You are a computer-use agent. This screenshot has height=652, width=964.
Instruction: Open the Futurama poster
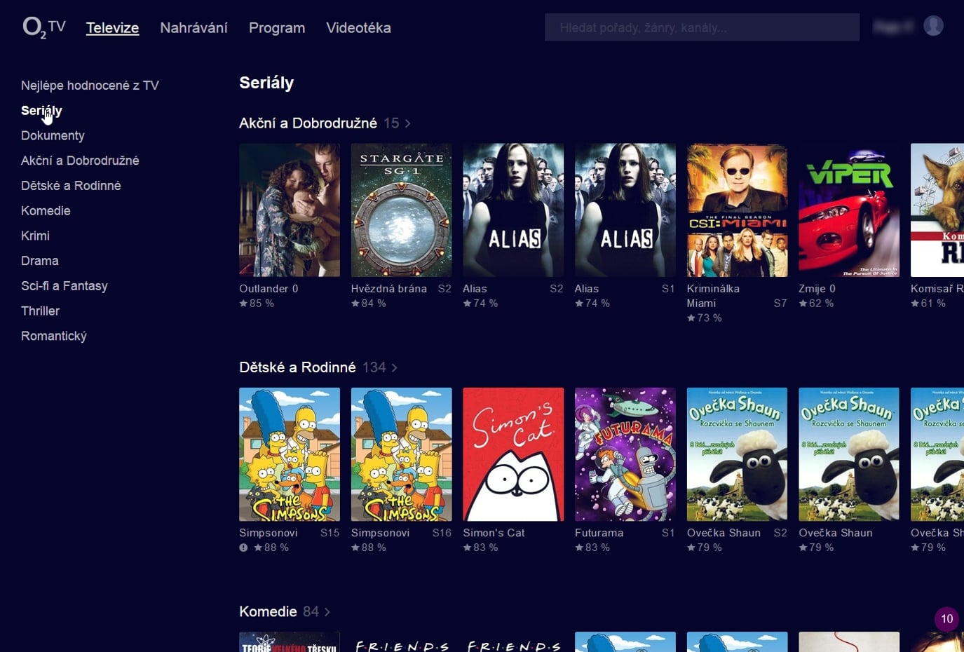click(625, 454)
